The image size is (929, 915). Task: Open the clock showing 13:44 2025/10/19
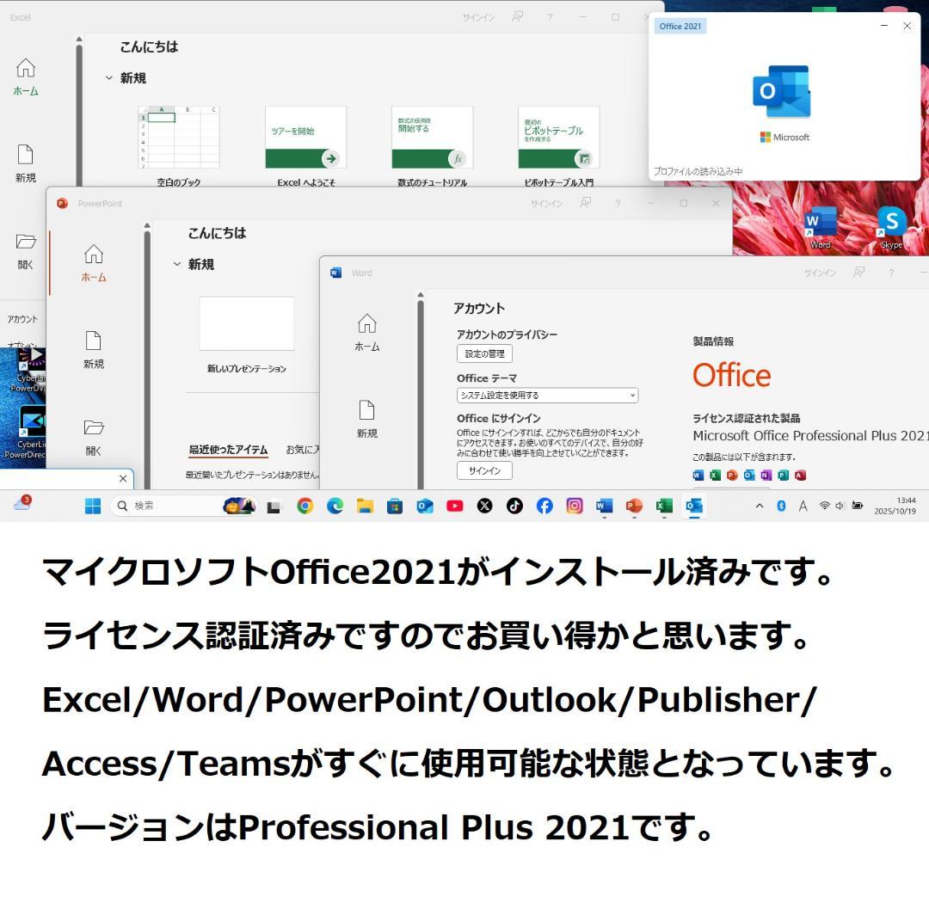(895, 506)
